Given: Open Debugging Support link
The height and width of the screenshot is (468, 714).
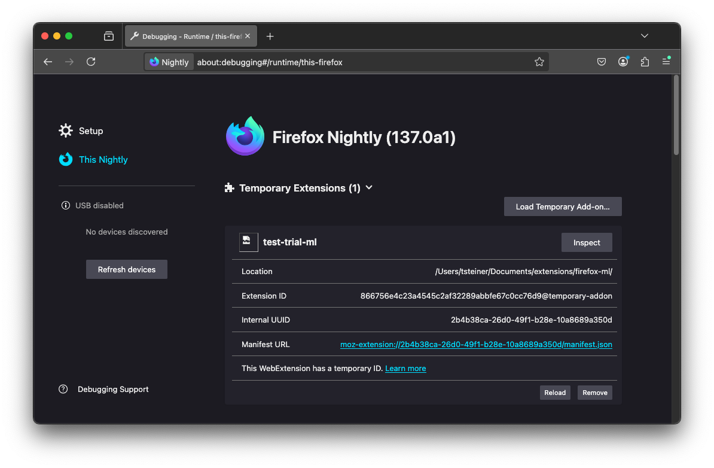Looking at the screenshot, I should [113, 389].
